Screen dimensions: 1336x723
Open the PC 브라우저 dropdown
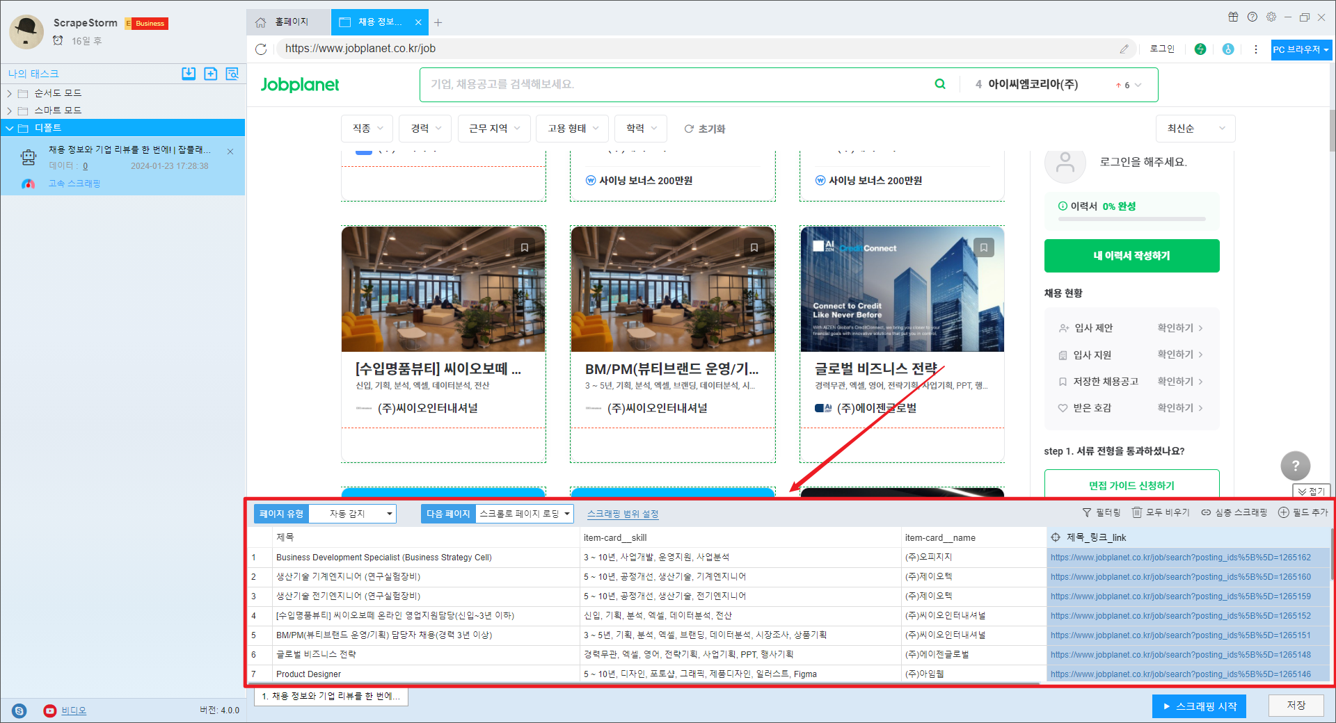pyautogui.click(x=1301, y=49)
